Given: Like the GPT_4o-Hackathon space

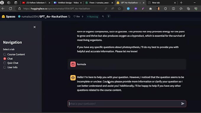Looking at the screenshot, I should (x=77, y=17).
